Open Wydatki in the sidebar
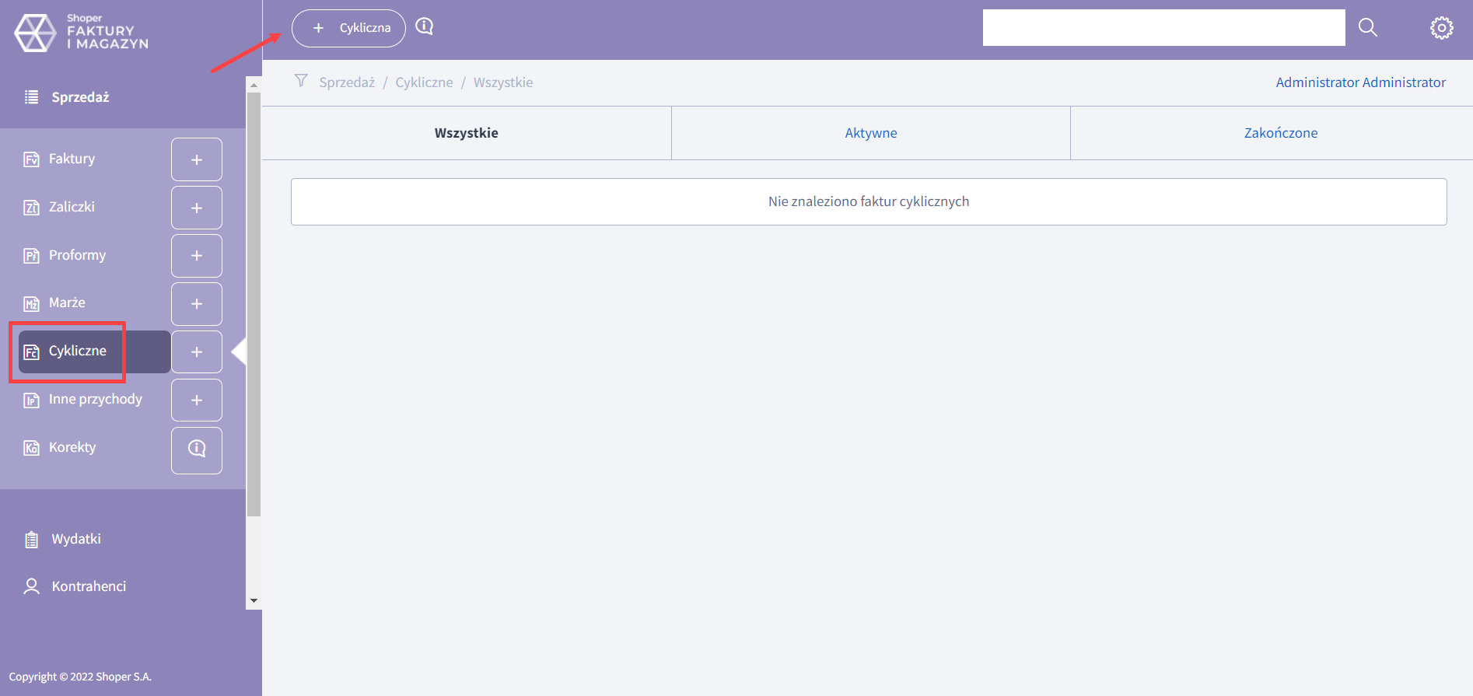The width and height of the screenshot is (1473, 696). click(x=76, y=539)
